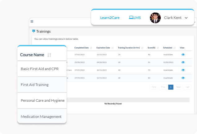
Task: View the training completed with score 70
Action: (x=183, y=70)
